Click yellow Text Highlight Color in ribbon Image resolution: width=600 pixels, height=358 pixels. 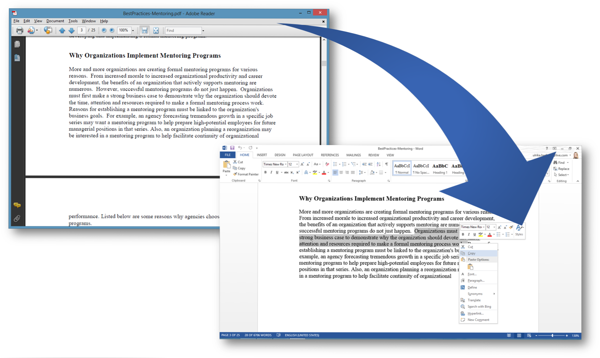point(315,172)
